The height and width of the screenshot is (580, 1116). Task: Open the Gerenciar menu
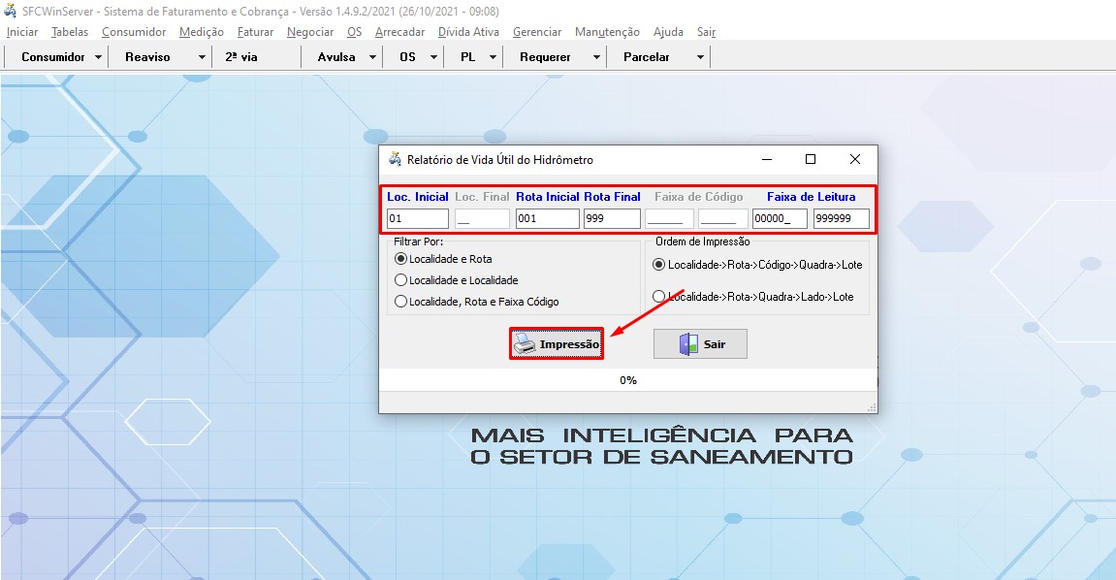tap(537, 32)
